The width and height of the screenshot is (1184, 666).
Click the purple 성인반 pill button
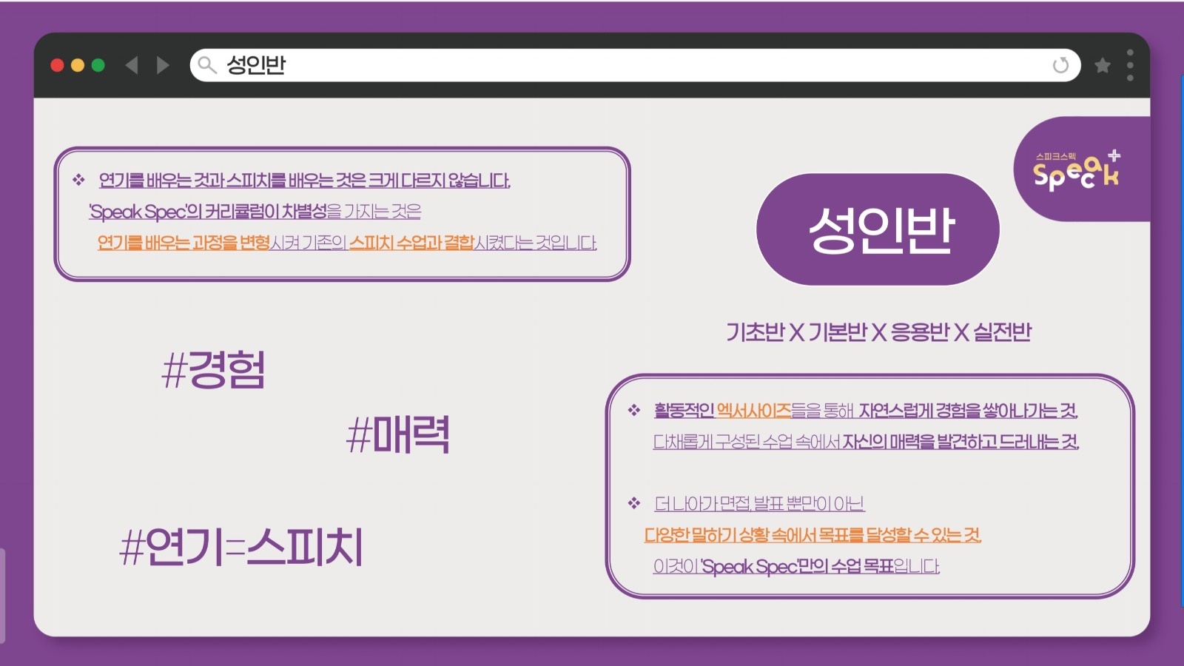point(878,229)
